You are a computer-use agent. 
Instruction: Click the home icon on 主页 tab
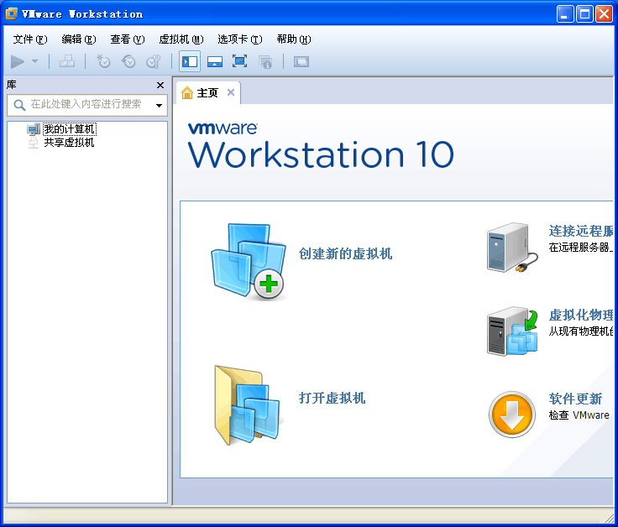[186, 92]
